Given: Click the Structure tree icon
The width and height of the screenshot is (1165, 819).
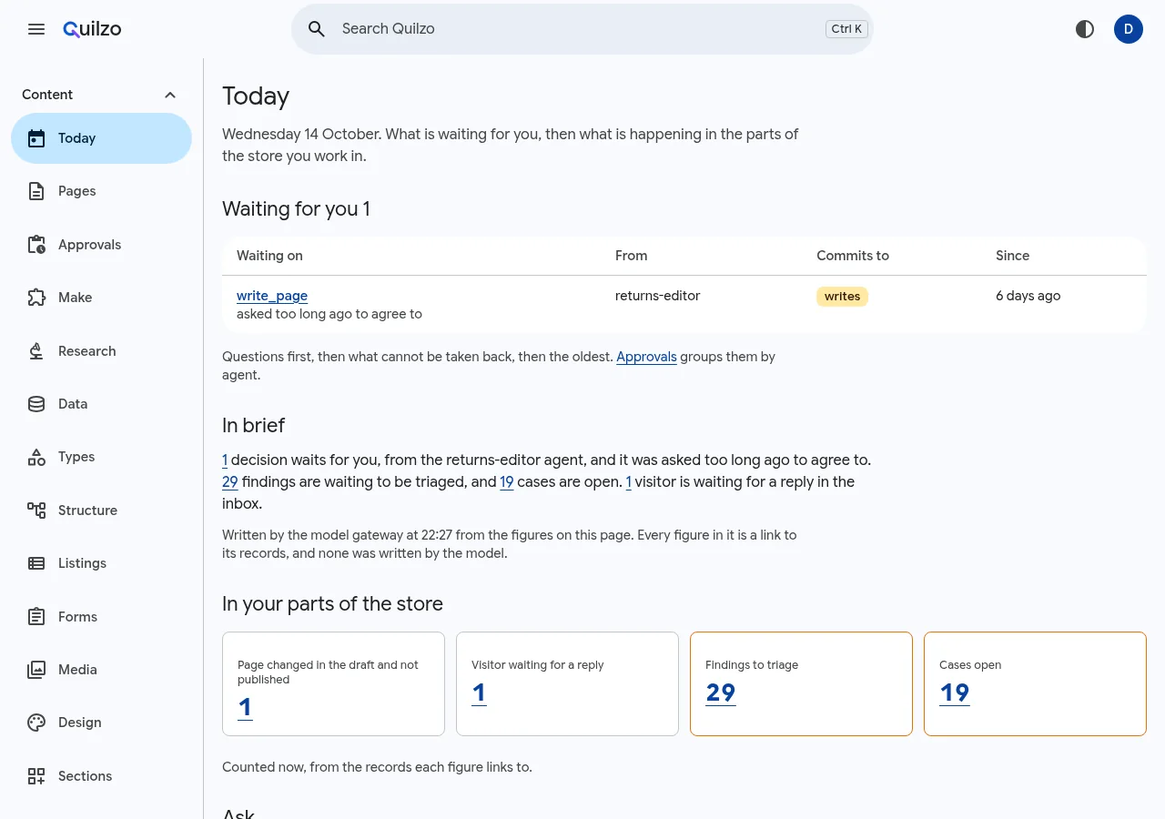Looking at the screenshot, I should tap(36, 511).
